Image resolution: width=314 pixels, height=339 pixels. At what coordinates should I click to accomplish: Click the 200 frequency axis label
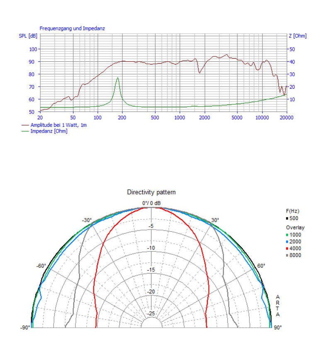[x=122, y=118]
